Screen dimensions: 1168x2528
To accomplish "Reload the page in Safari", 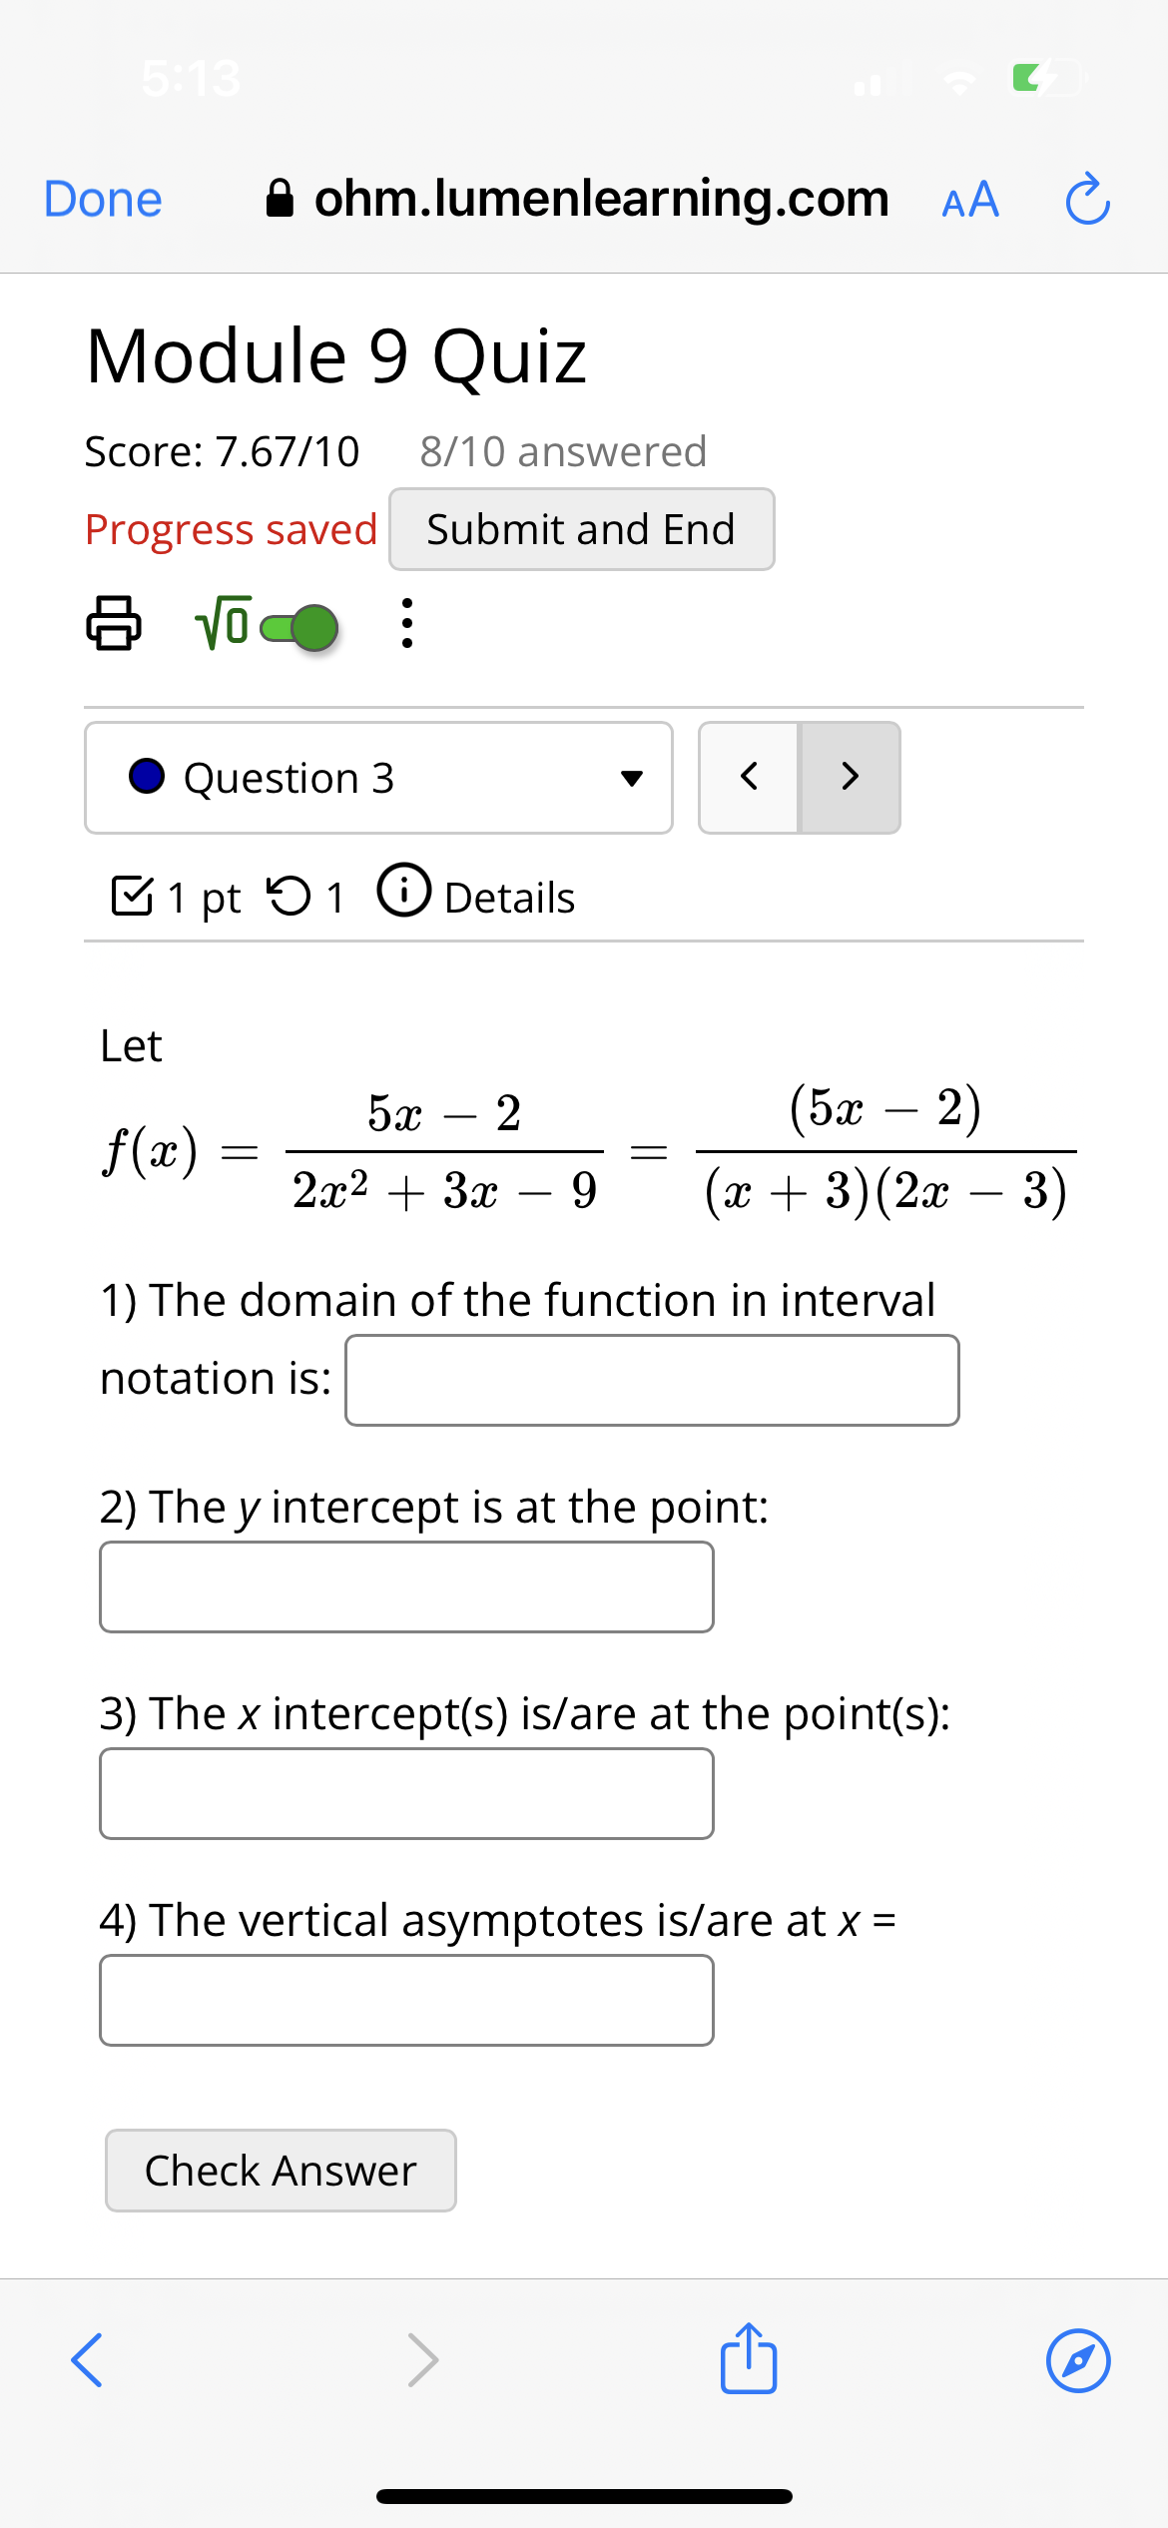I will coord(1086,199).
